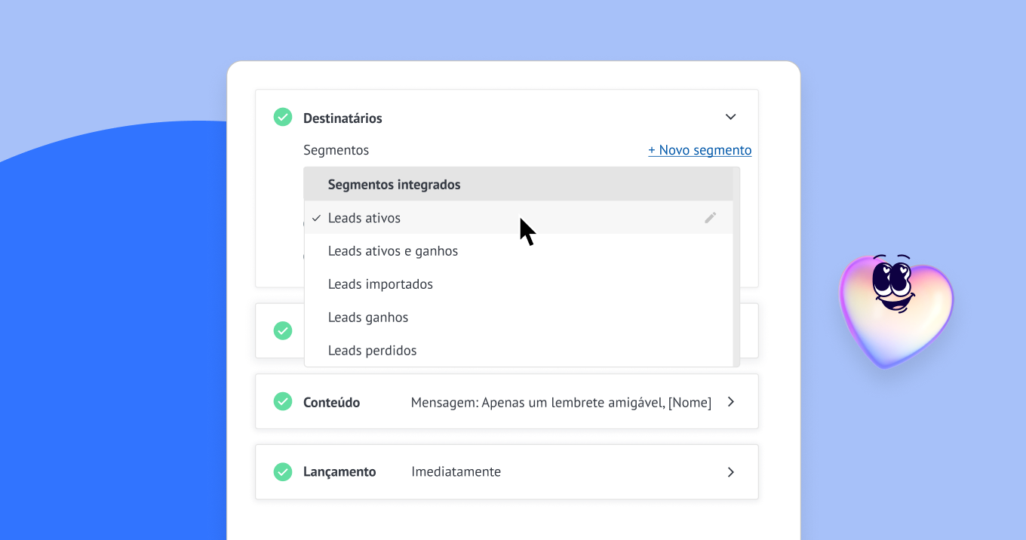Click the Conteúdo message preview text

coord(561,403)
